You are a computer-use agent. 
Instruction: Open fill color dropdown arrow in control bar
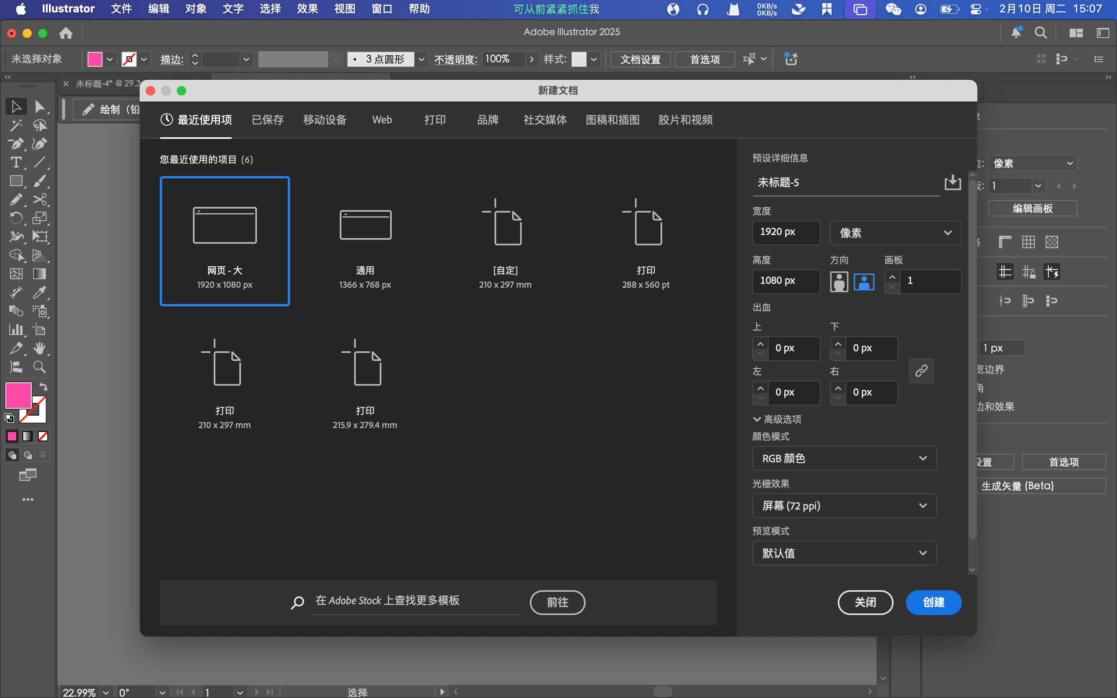pyautogui.click(x=109, y=59)
